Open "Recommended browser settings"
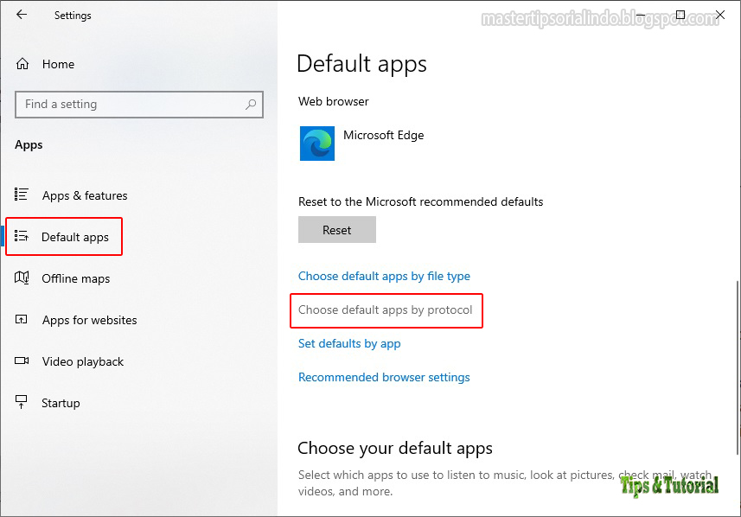741x517 pixels. (384, 377)
